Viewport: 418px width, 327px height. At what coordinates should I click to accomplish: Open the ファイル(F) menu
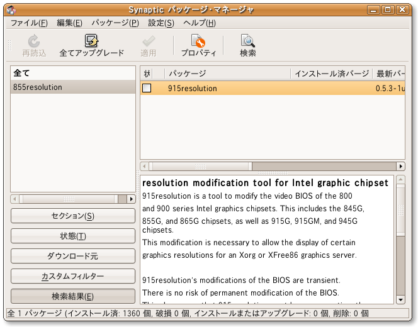tap(29, 23)
